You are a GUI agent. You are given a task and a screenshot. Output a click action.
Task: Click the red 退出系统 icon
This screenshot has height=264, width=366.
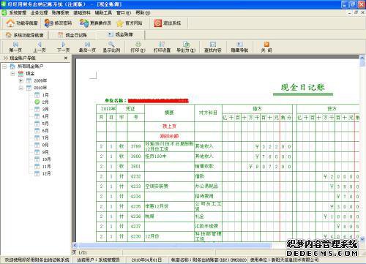click(157, 23)
